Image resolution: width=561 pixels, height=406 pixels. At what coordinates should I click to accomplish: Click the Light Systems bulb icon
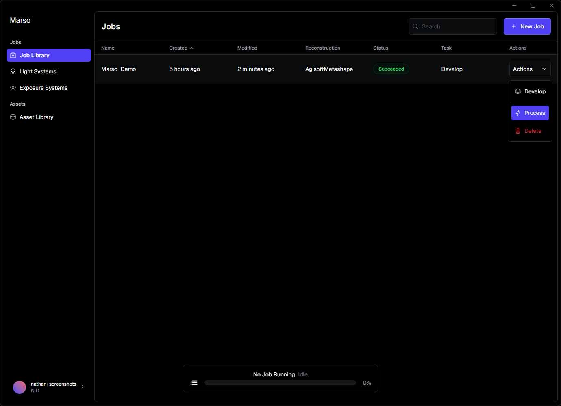[13, 71]
